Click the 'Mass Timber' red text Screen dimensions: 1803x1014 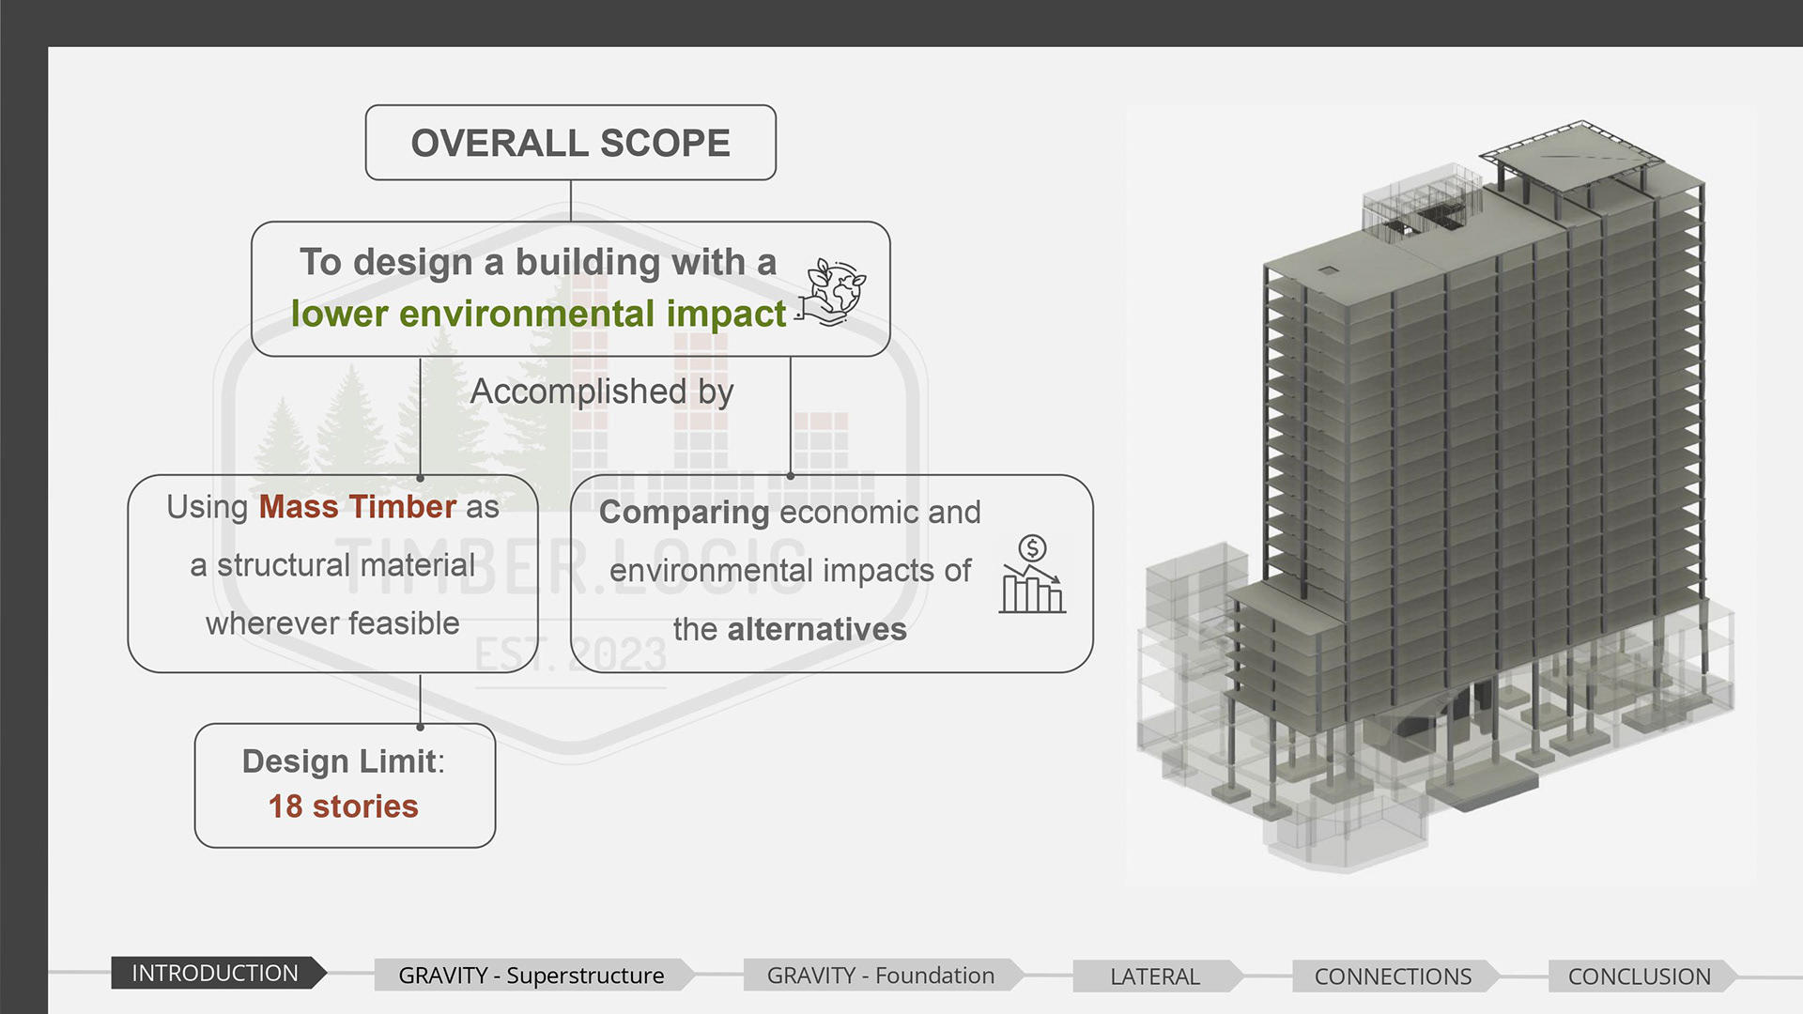pos(357,507)
